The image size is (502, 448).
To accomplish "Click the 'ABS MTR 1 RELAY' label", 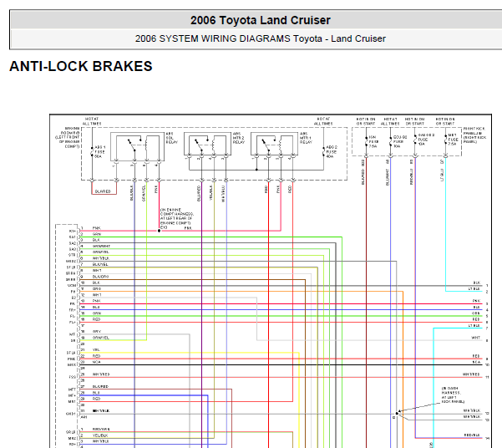I will coord(306,138).
